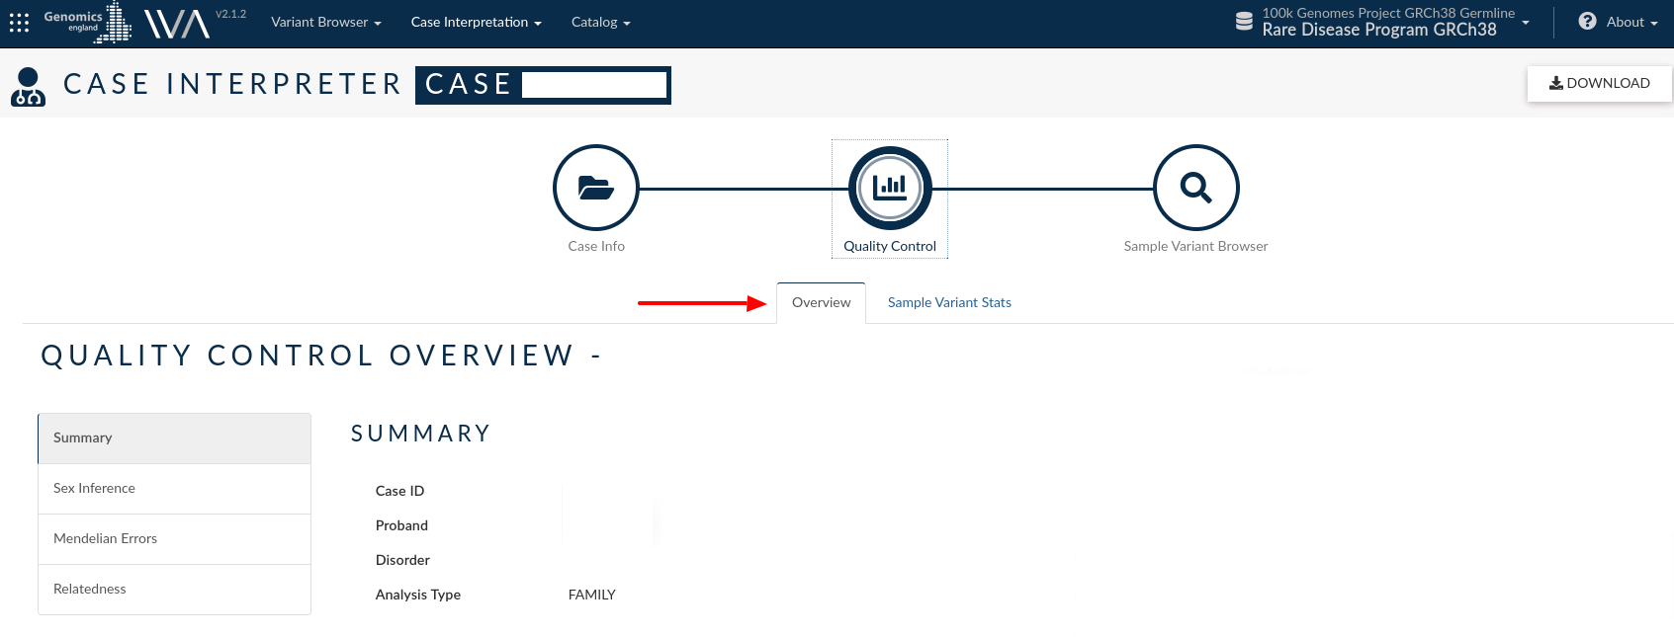The image size is (1674, 637).
Task: Click the About question mark icon
Action: 1587,22
